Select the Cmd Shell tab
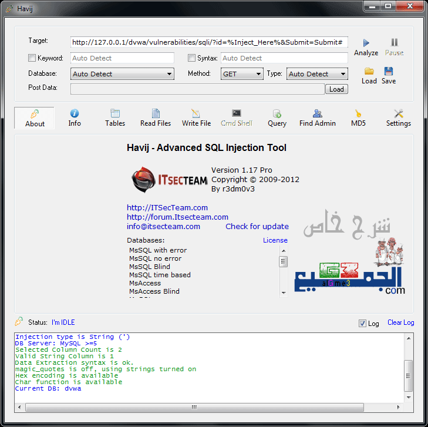The width and height of the screenshot is (428, 427). click(237, 118)
